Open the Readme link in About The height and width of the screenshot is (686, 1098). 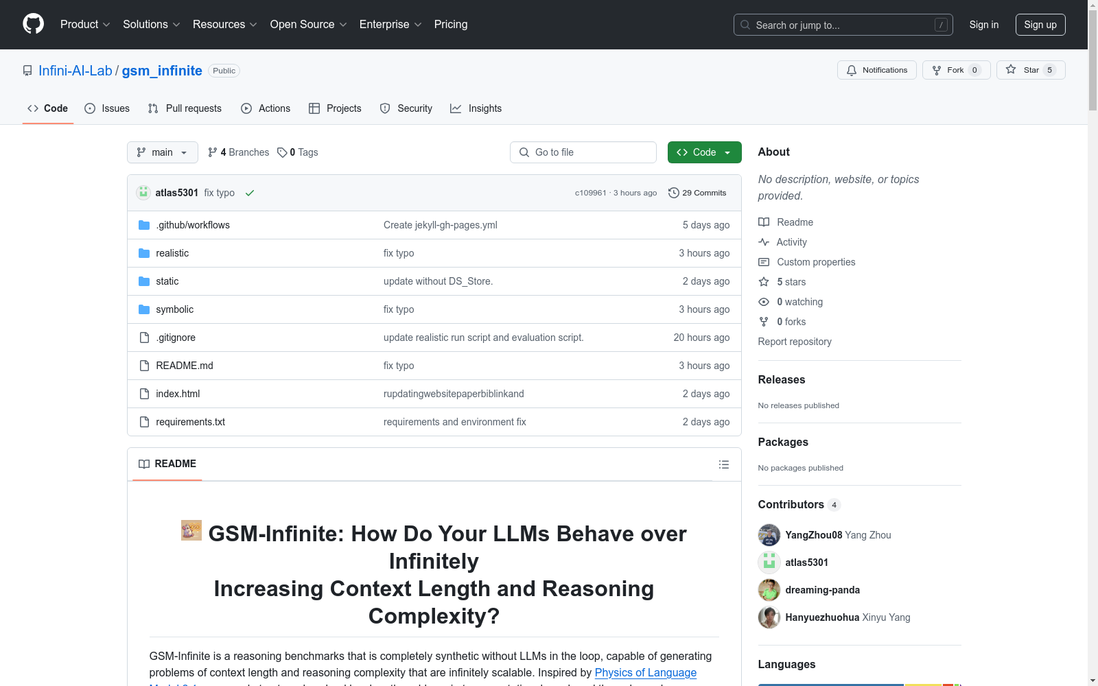(x=786, y=222)
